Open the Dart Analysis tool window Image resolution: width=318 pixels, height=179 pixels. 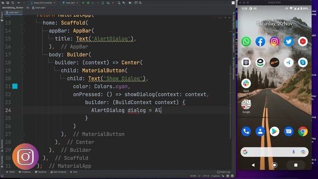pyautogui.click(x=58, y=172)
